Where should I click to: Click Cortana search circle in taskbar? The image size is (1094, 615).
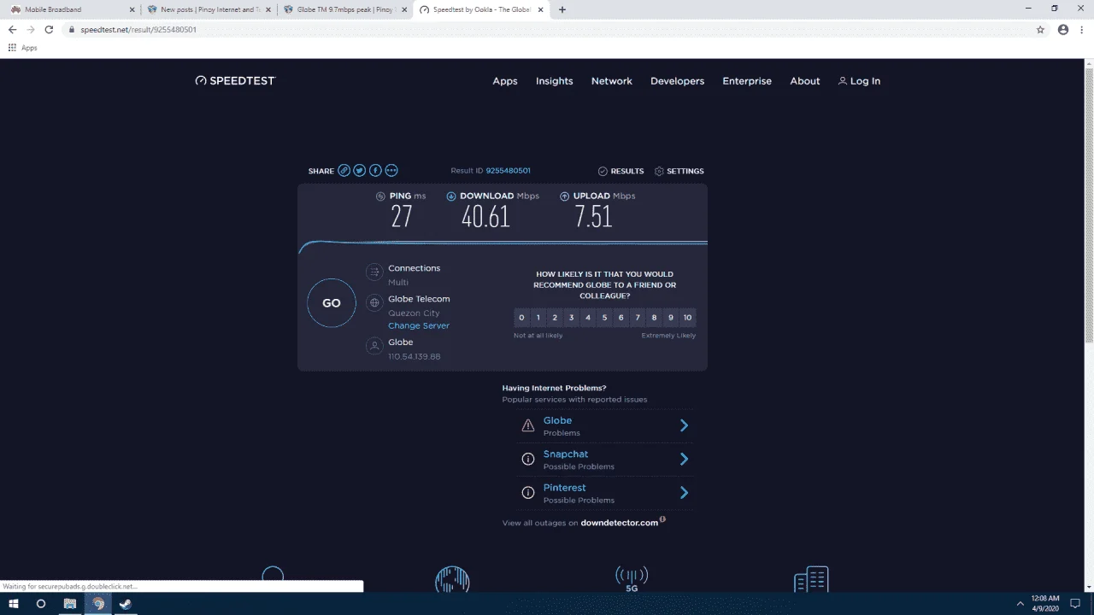point(40,604)
